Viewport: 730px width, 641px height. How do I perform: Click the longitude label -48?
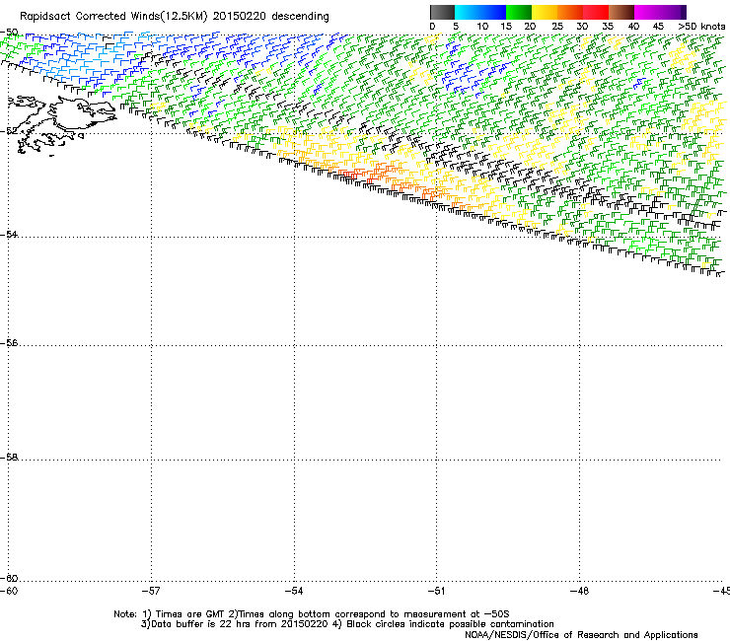[580, 591]
